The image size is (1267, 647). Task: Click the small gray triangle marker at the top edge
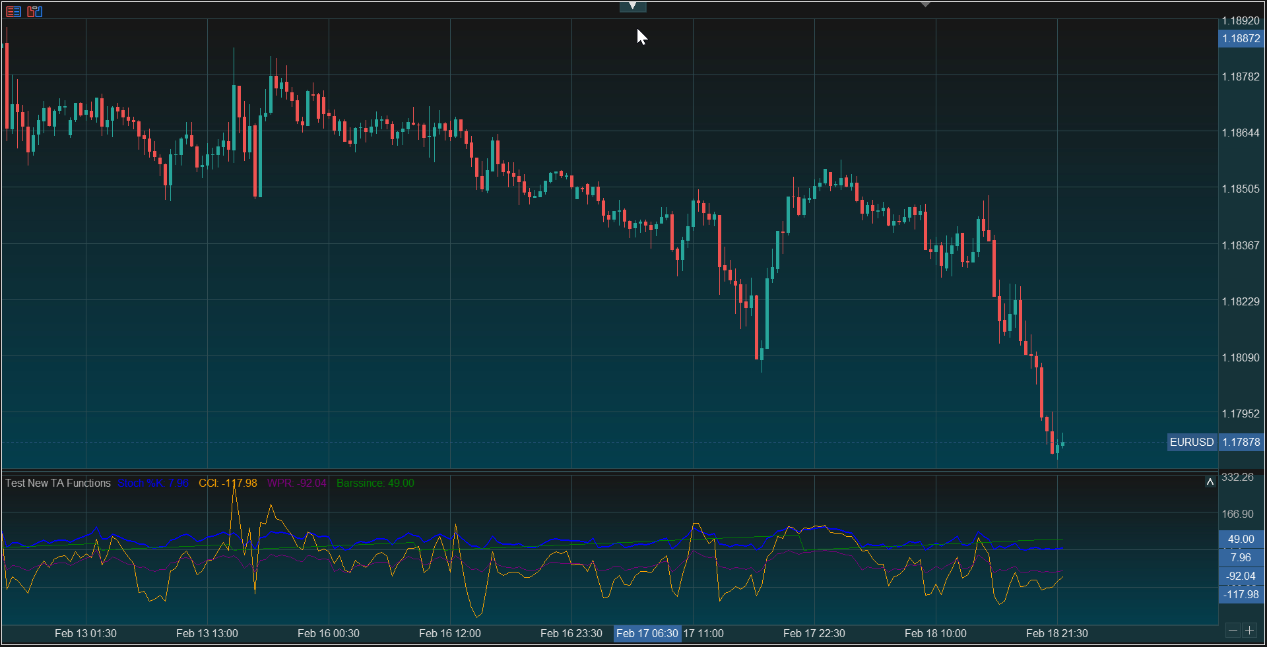(925, 5)
